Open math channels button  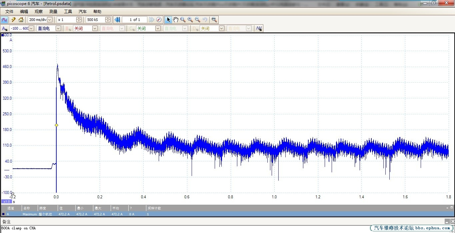pyautogui.click(x=259, y=28)
